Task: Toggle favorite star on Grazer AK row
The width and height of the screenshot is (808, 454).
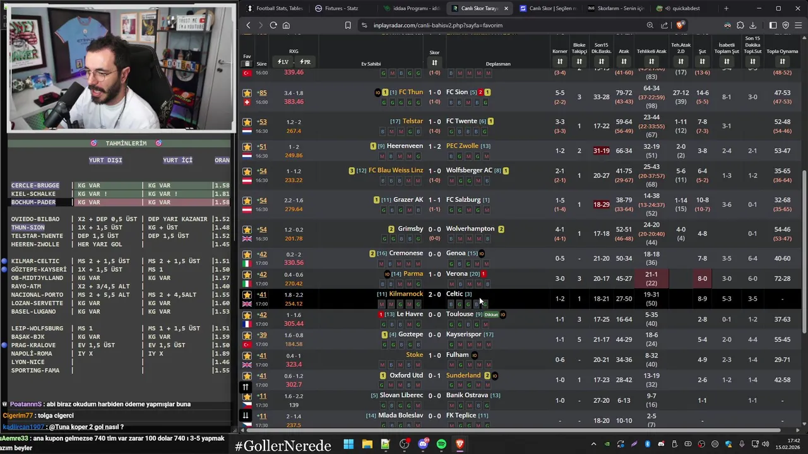Action: tap(247, 200)
